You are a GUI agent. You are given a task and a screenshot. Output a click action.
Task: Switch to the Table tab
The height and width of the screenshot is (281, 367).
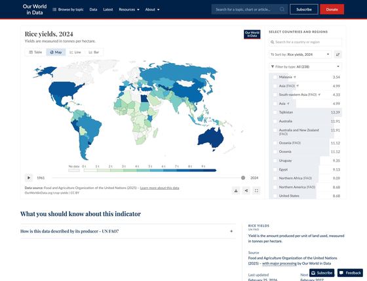pos(35,52)
